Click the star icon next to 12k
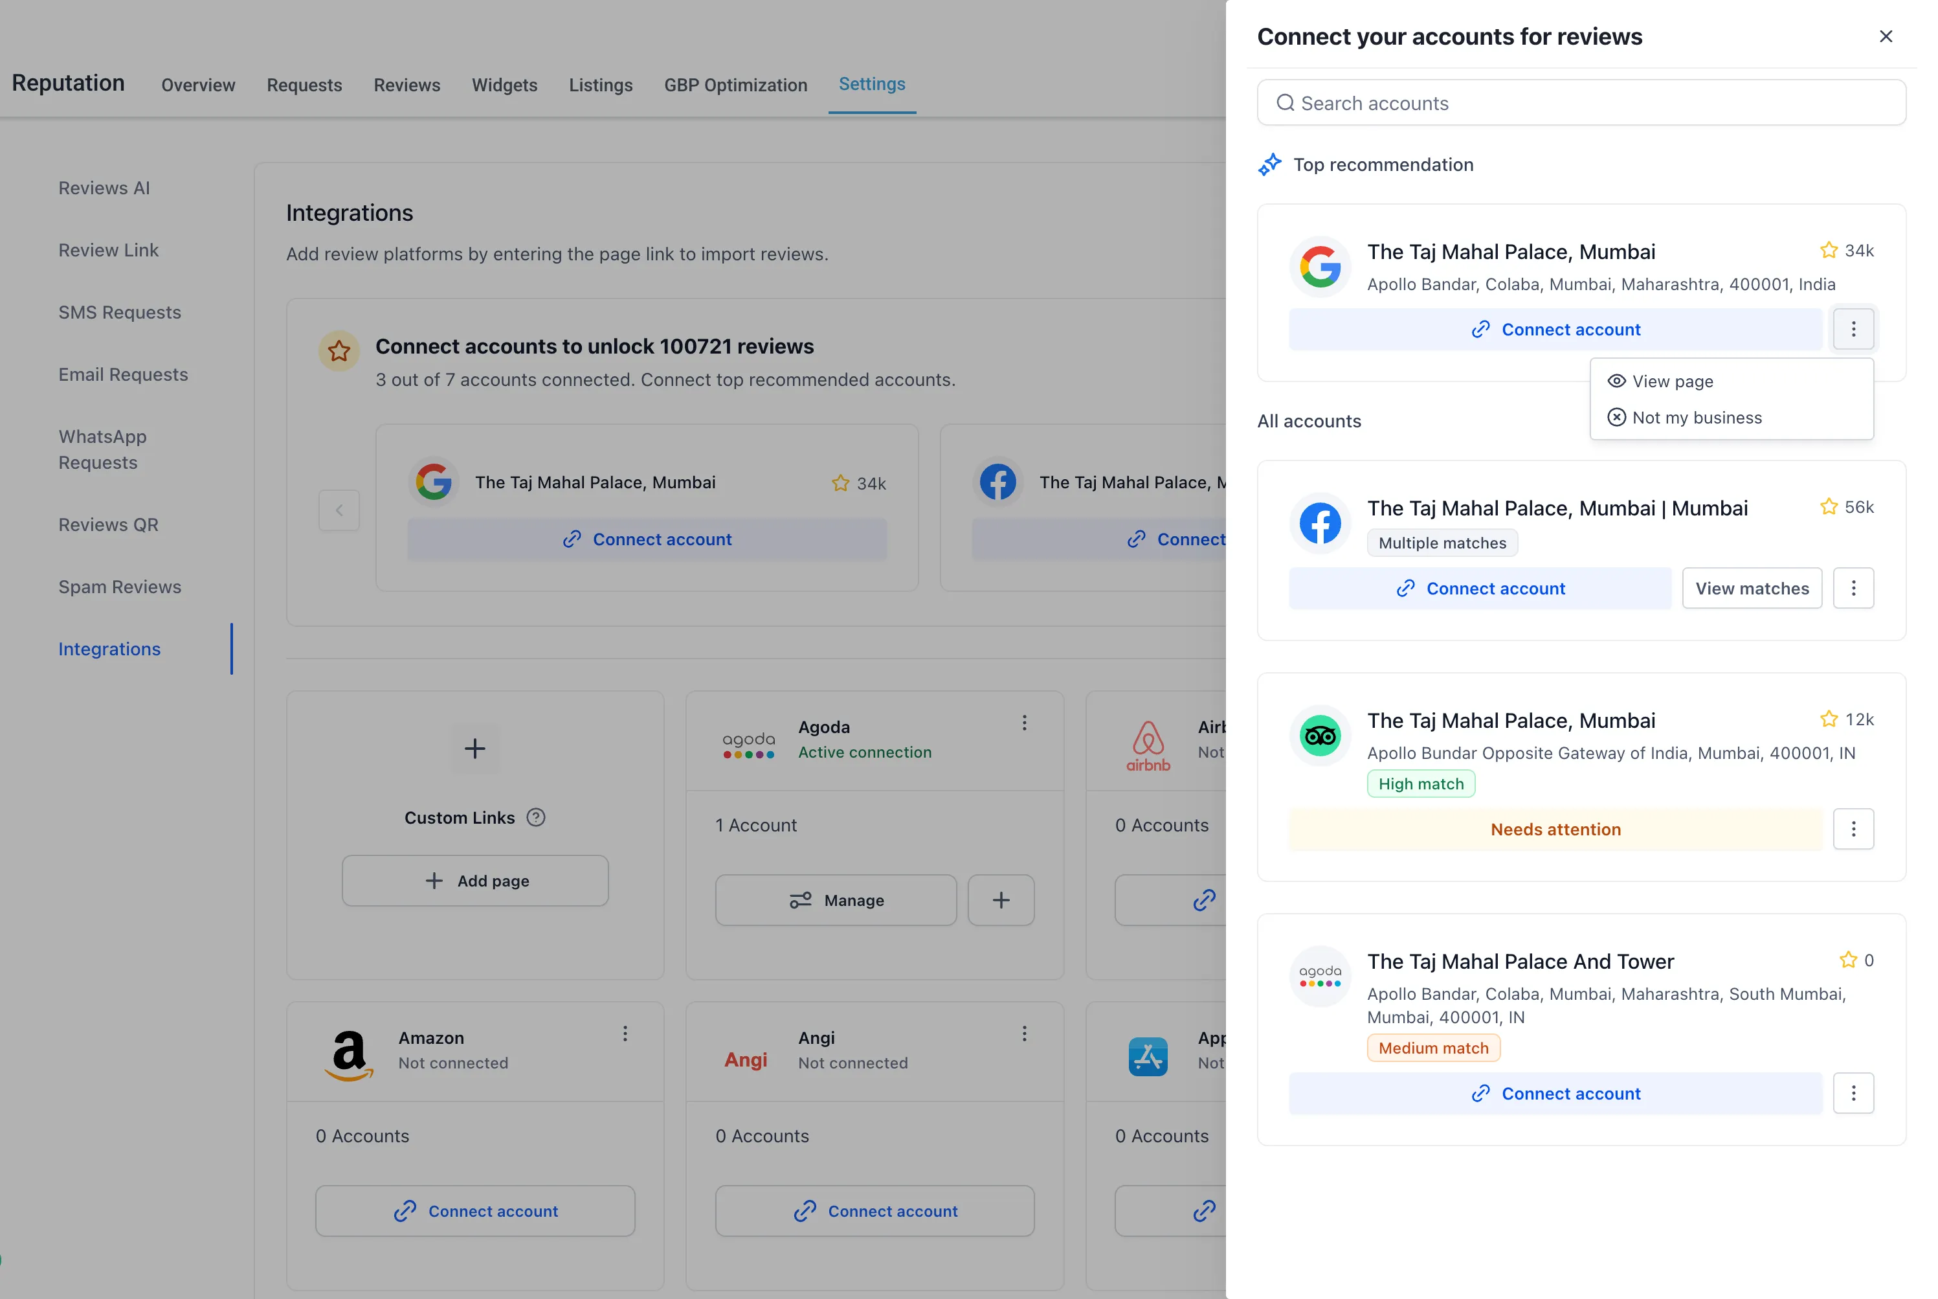The width and height of the screenshot is (1938, 1299). (1828, 719)
